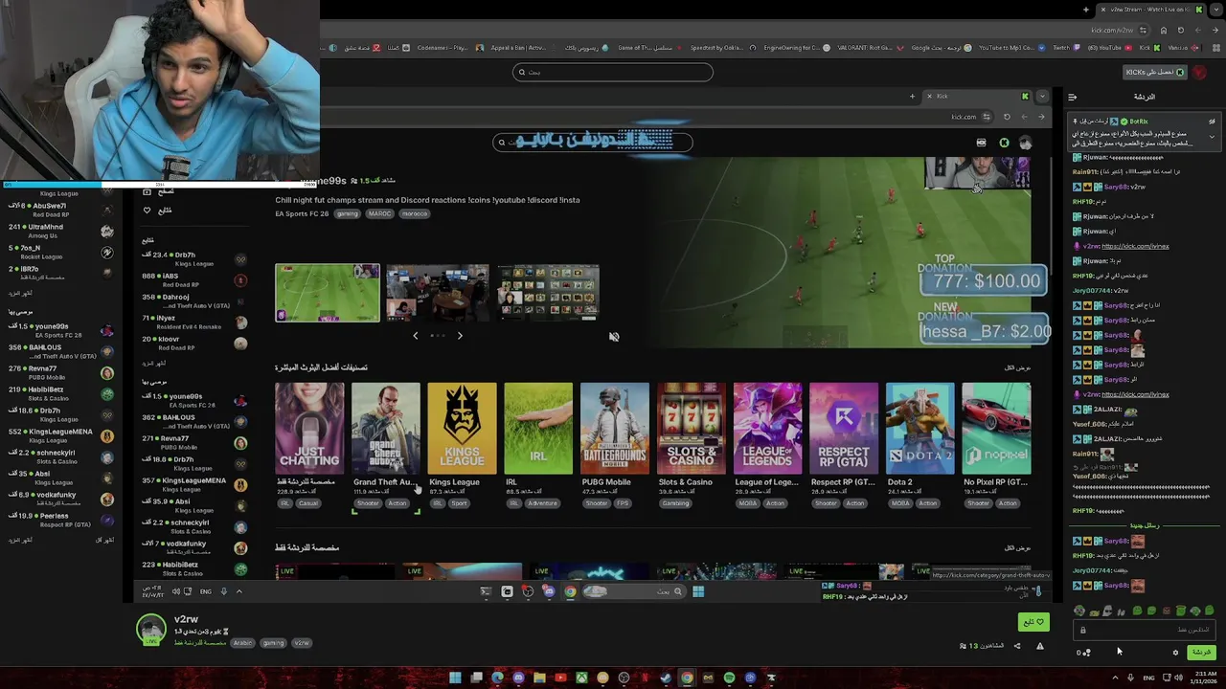The width and height of the screenshot is (1226, 689).
Task: Open green Kick icon in inner navbar
Action: pos(1004,143)
